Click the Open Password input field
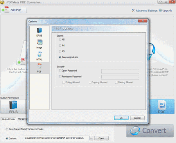This screenshot has height=143, width=176. [x=120, y=71]
